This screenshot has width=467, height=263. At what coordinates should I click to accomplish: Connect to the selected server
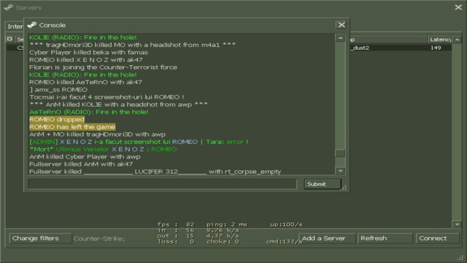tap(438, 238)
